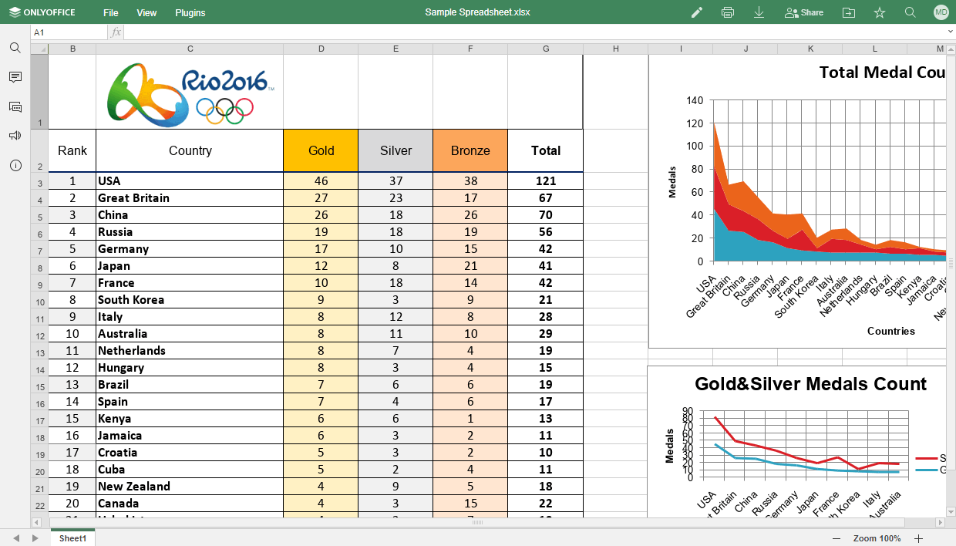Screen dimensions: 956x546
Task: Select the Country header cell
Action: point(190,150)
